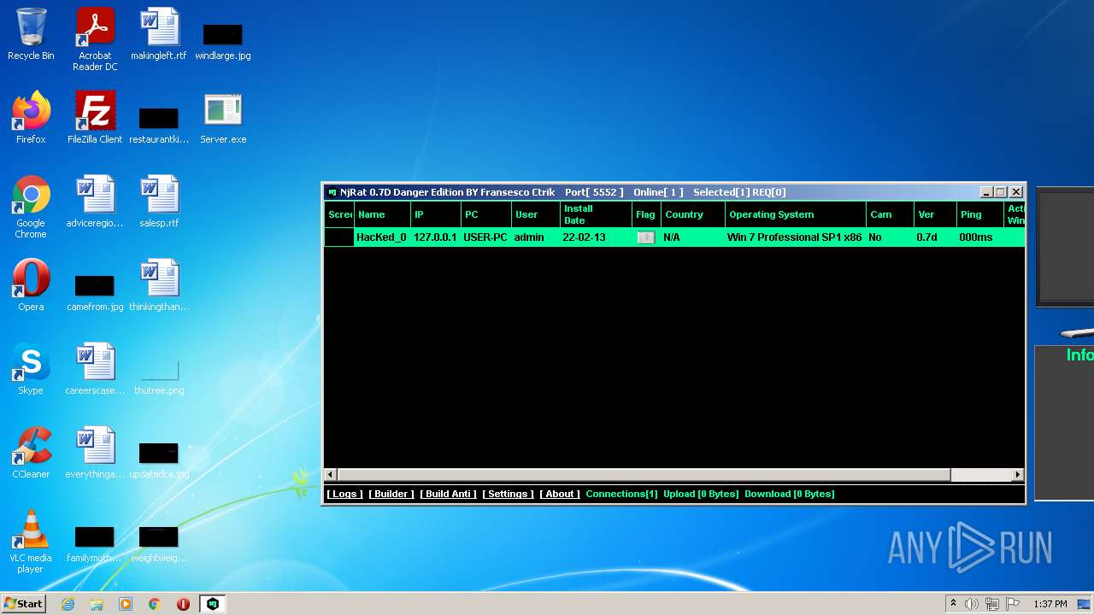The image size is (1094, 615).
Task: Click the 127.0.0.1 IP cell
Action: click(435, 237)
